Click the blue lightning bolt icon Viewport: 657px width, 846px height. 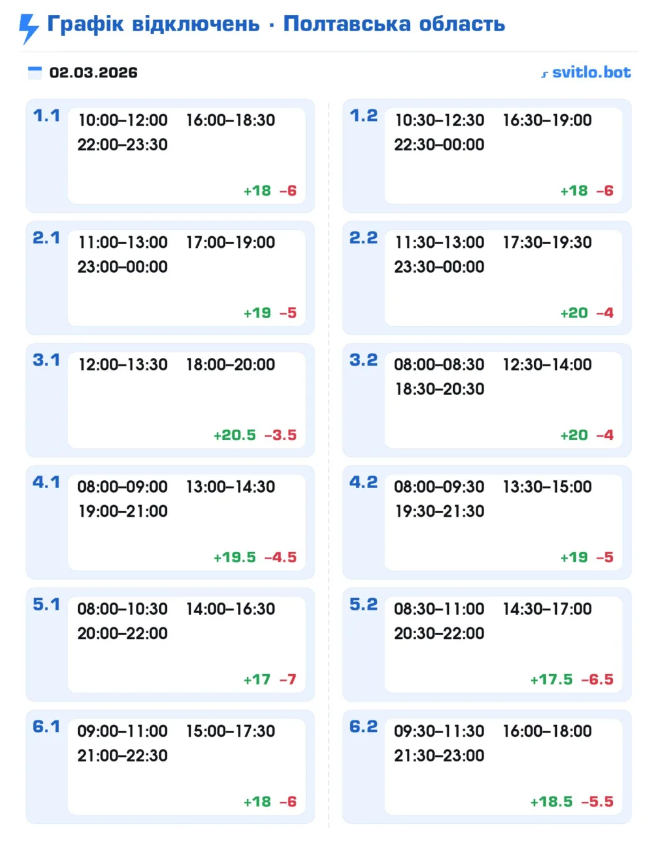(29, 28)
